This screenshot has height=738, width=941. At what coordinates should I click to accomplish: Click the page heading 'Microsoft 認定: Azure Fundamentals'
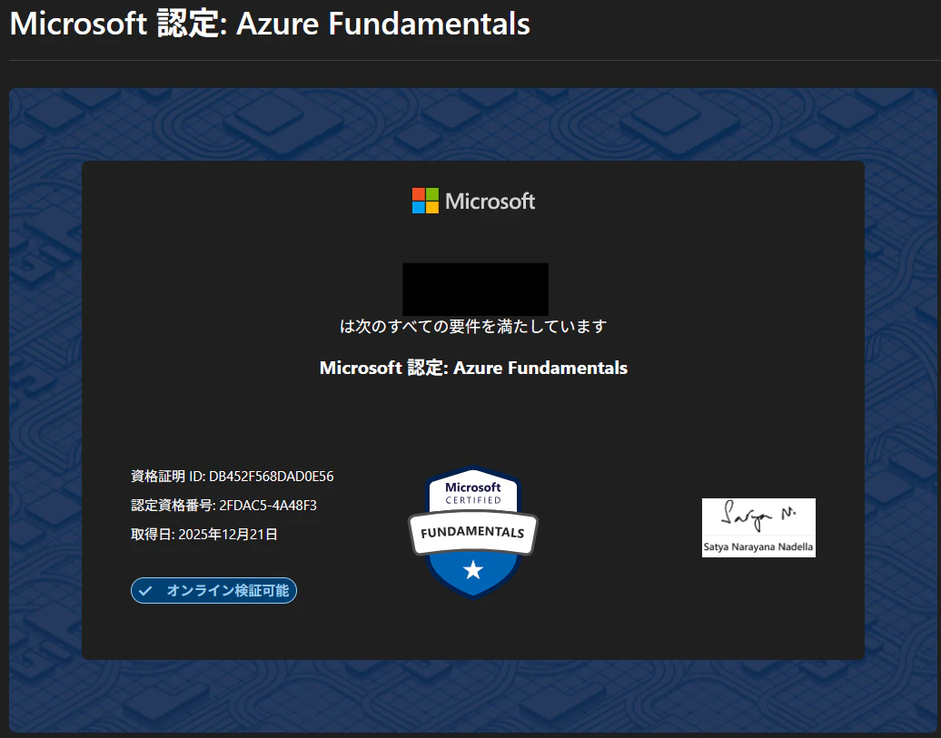pos(270,25)
